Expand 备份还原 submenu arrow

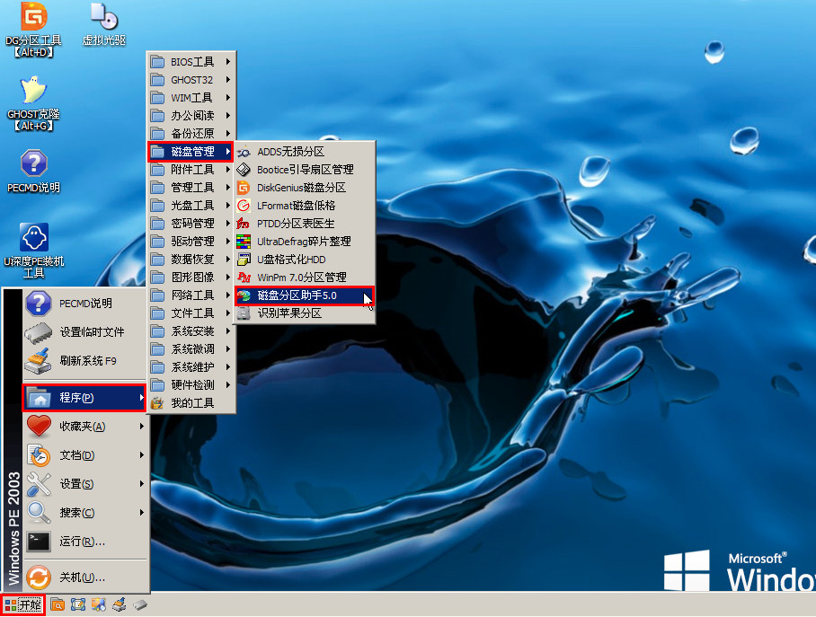coord(228,134)
